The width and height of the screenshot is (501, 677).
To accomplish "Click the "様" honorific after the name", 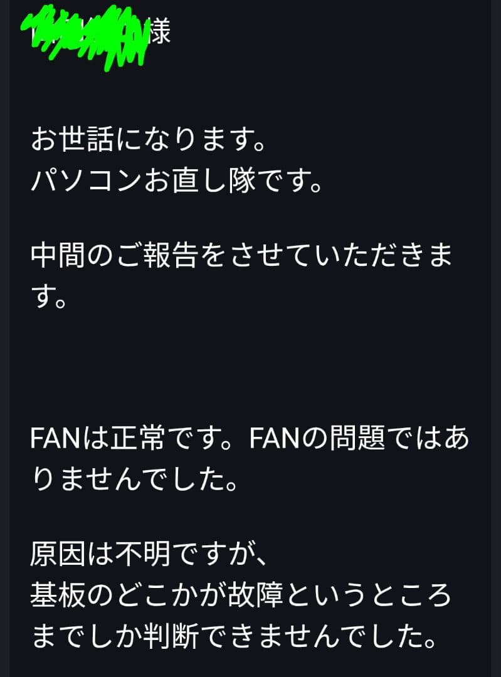I will point(159,32).
